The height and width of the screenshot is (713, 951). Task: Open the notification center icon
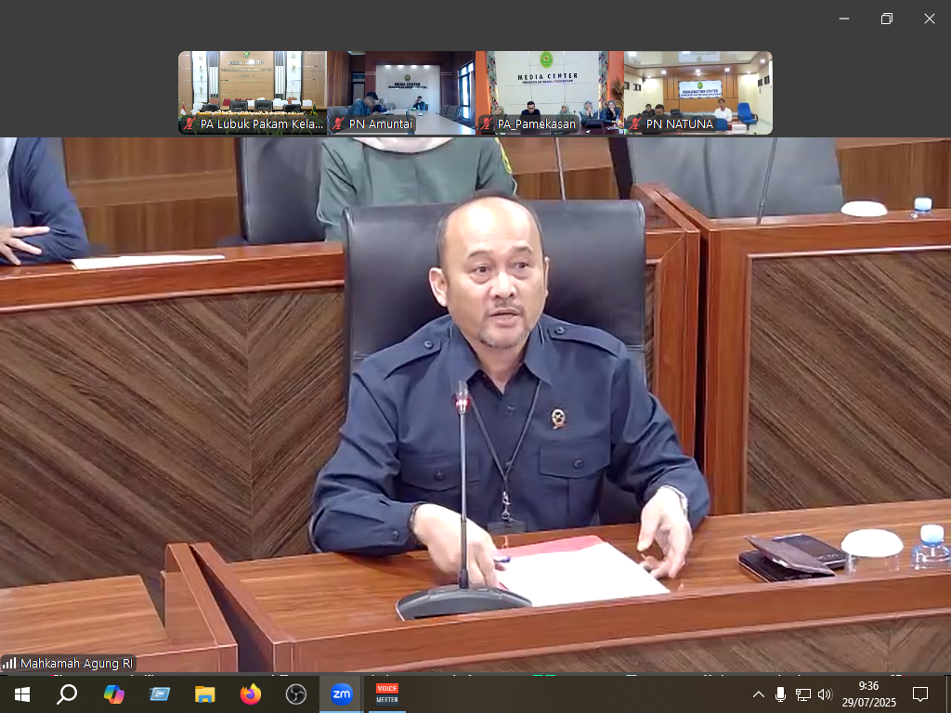tap(920, 694)
